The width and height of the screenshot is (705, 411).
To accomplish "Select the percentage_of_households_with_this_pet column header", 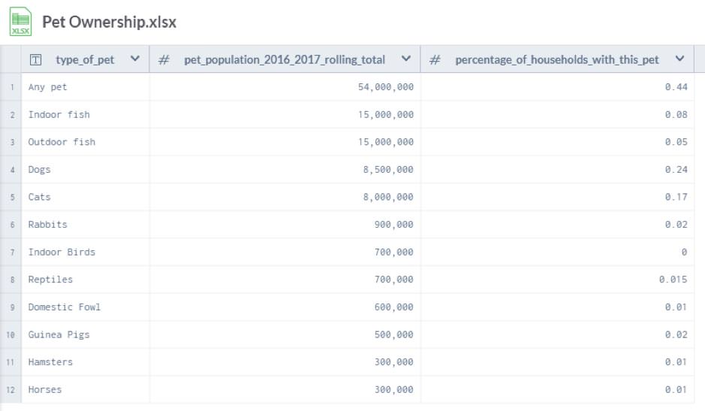I will pyautogui.click(x=556, y=59).
